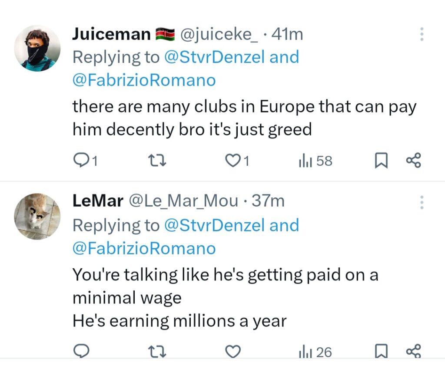This screenshot has width=445, height=372.
Task: Visit @juiceke_ profile handle
Action: tap(219, 34)
